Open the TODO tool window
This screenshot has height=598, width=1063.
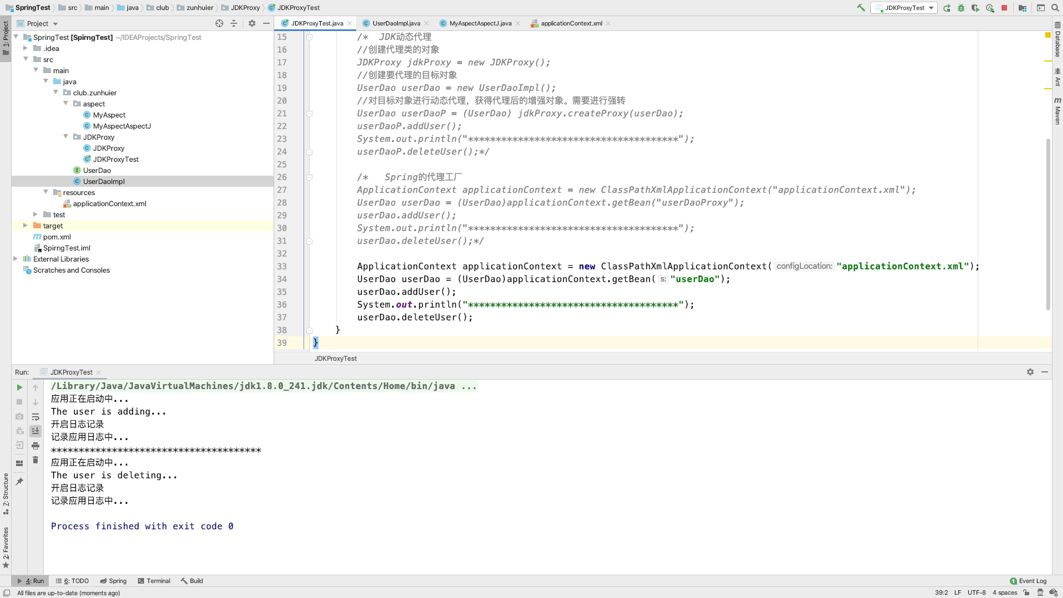72,581
